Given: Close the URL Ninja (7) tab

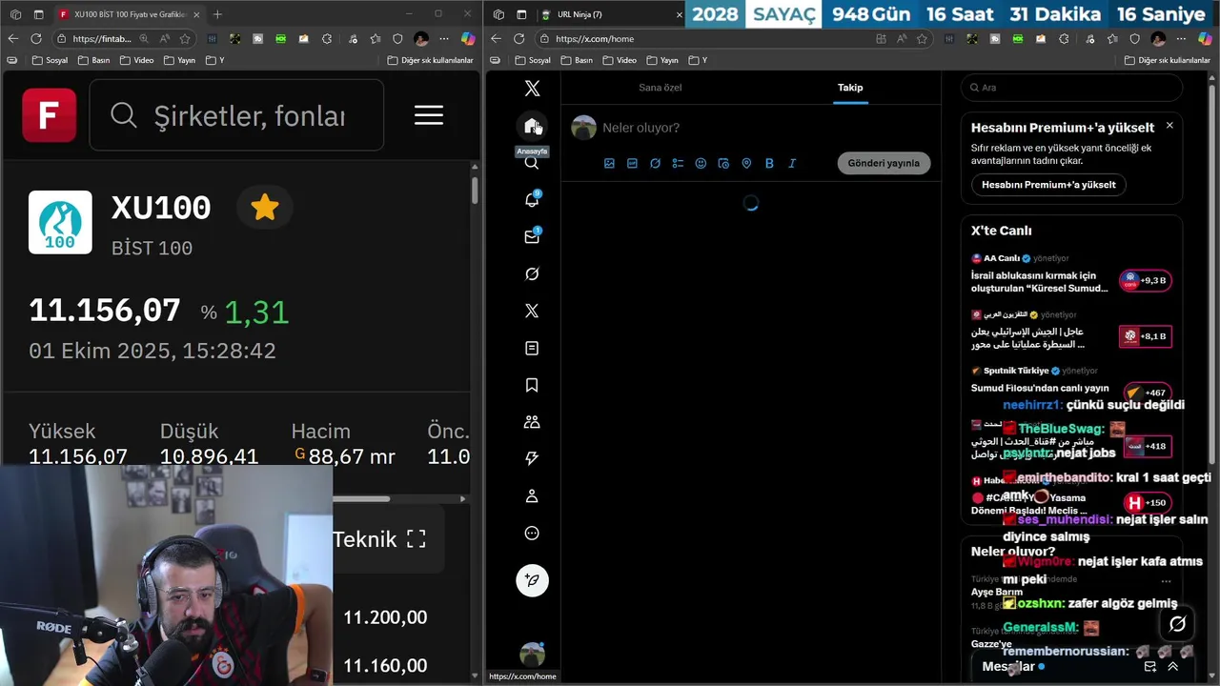Looking at the screenshot, I should (679, 14).
